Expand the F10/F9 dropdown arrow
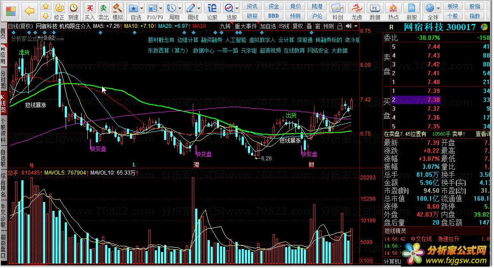The width and height of the screenshot is (494, 268). pyautogui.click(x=161, y=8)
